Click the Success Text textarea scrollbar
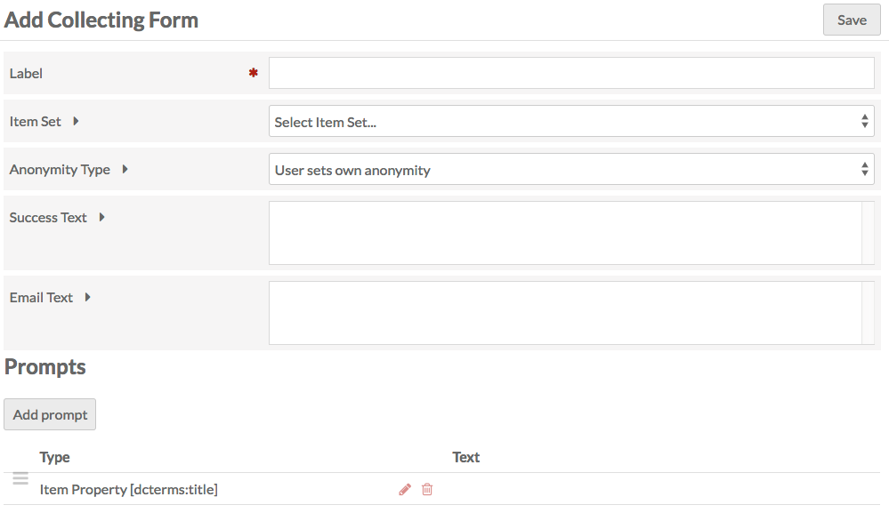 click(868, 233)
